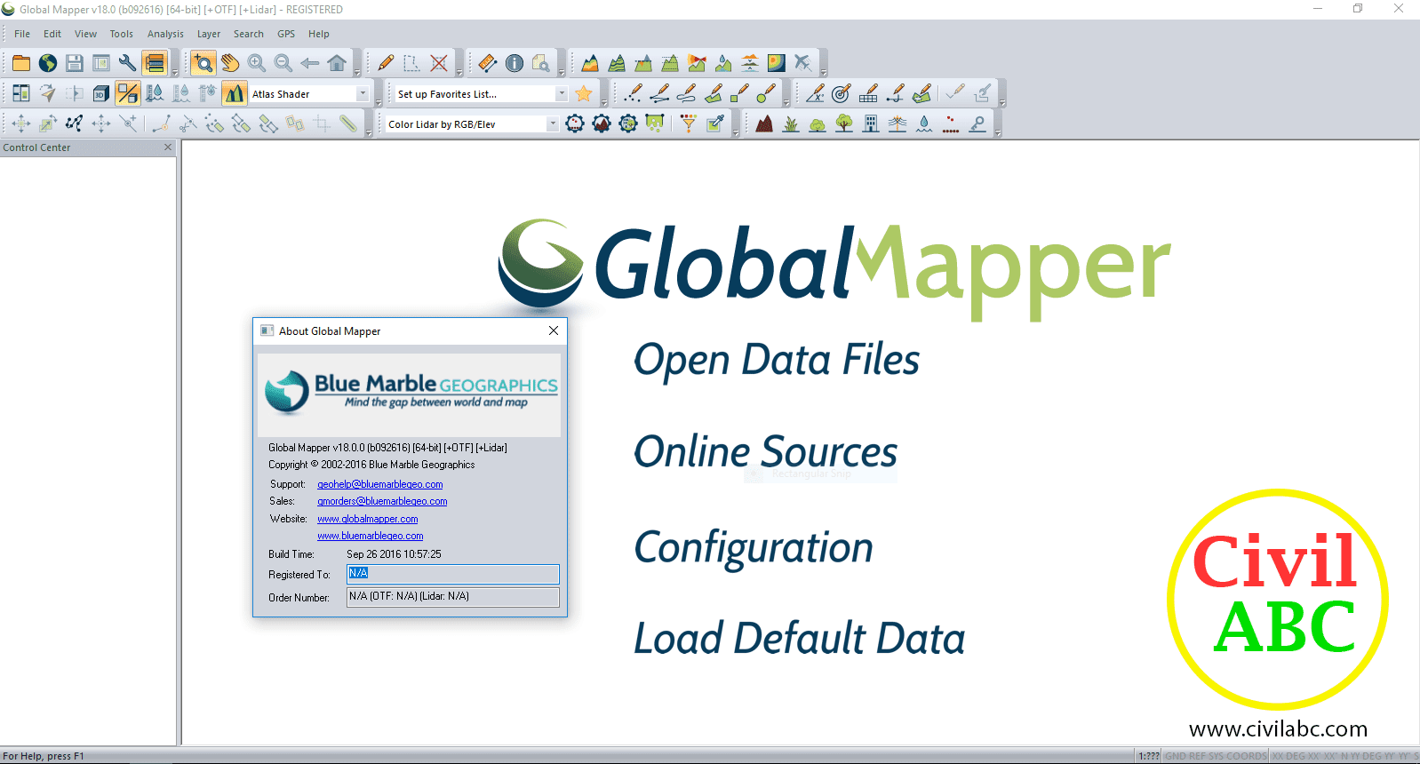1420x764 pixels.
Task: Click the brown ground Lidar class icon
Action: [764, 123]
